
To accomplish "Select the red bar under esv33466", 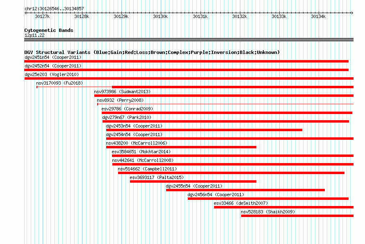I will (x=284, y=207).
